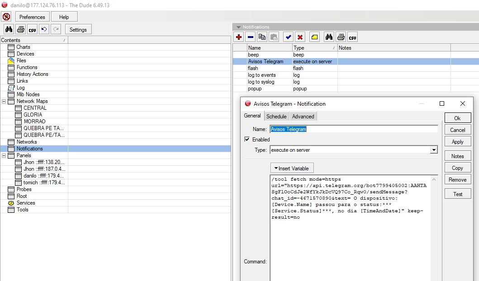Click the disconnect icon beside Preferences
Image resolution: width=479 pixels, height=281 pixels.
click(x=6, y=17)
